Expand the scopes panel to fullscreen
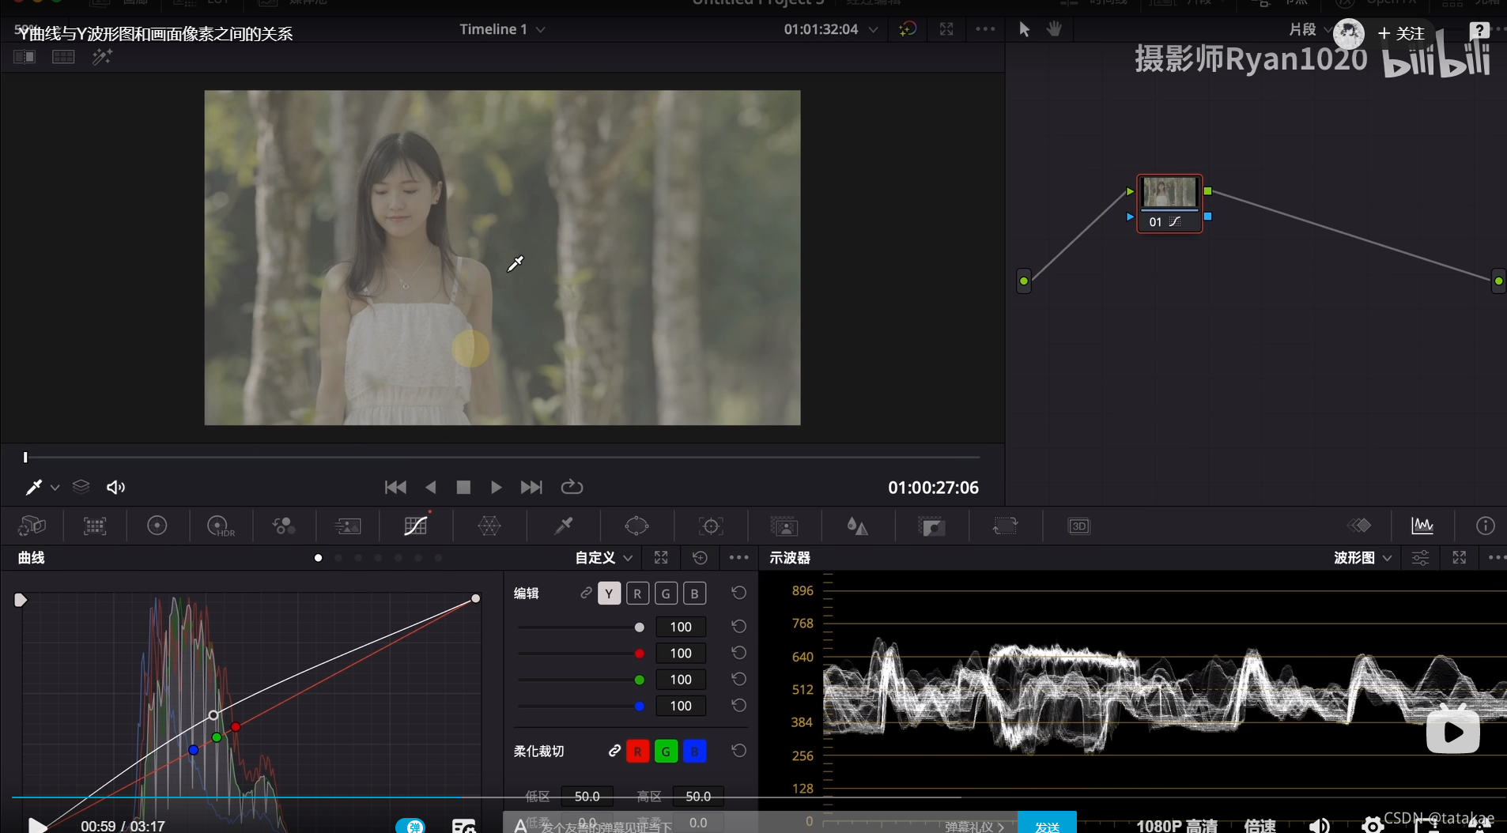Image resolution: width=1507 pixels, height=833 pixels. tap(1460, 558)
